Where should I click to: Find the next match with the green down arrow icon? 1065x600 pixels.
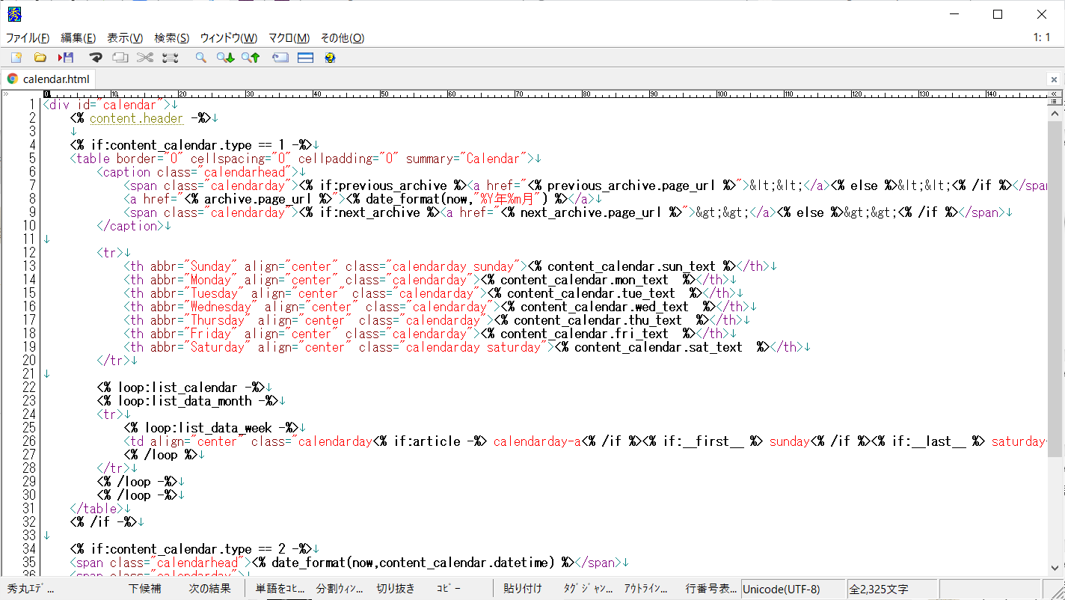(225, 58)
